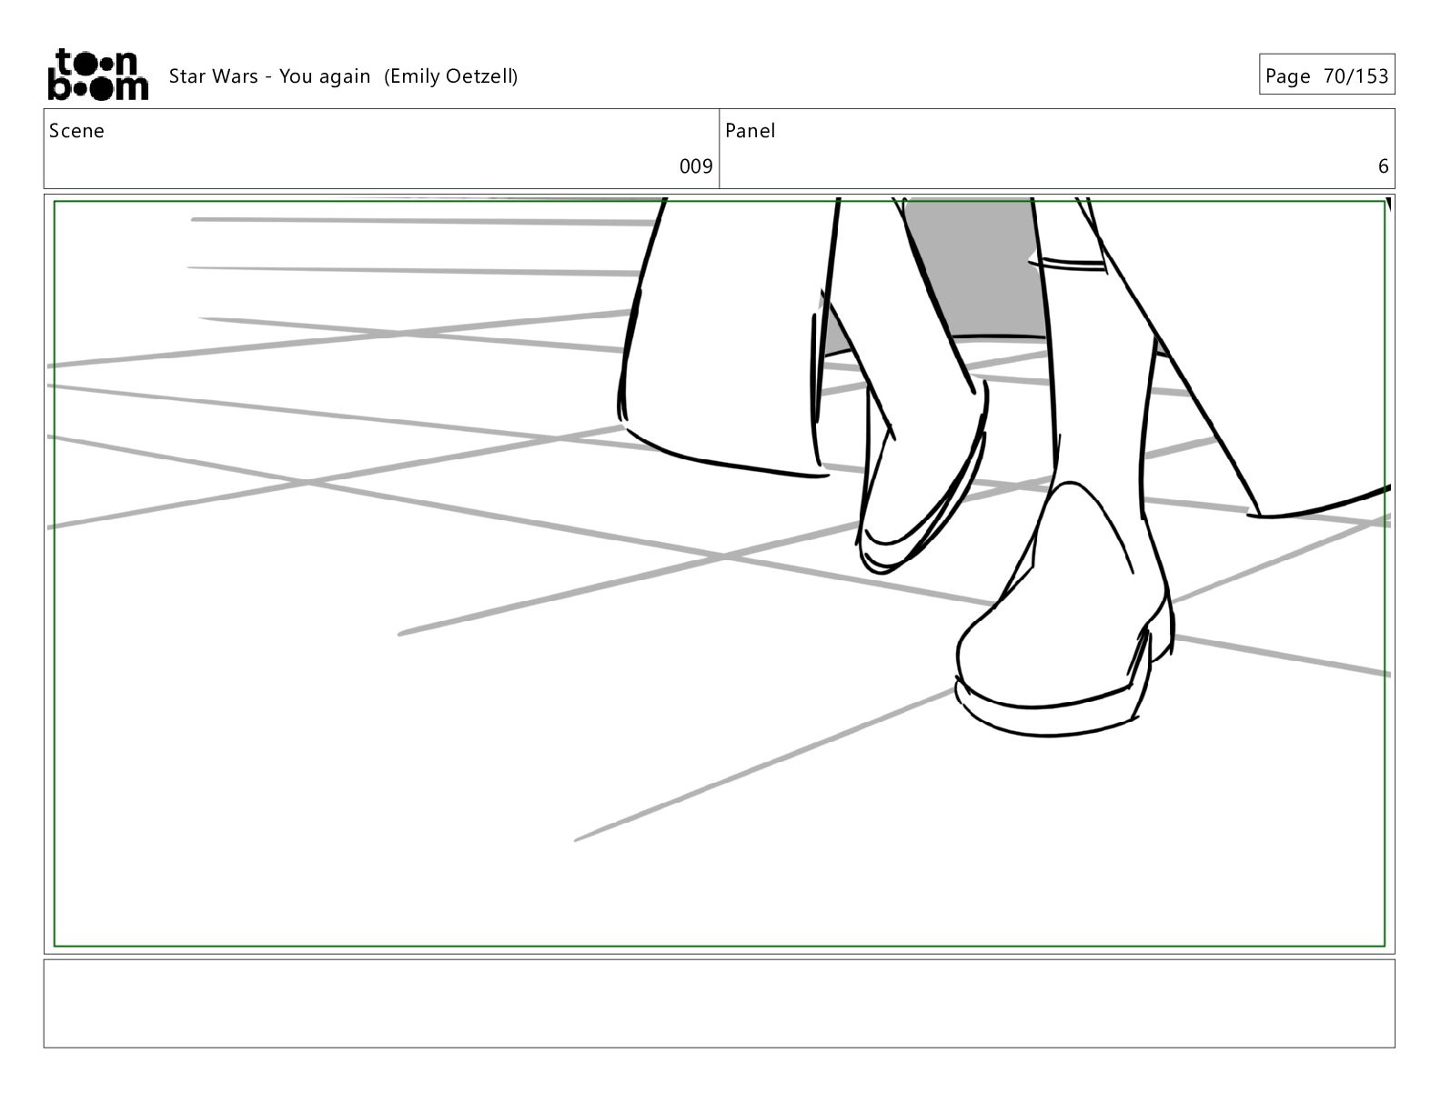Image resolution: width=1441 pixels, height=1113 pixels.
Task: Click the storyboard drawing of the walking boots
Action: click(719, 574)
